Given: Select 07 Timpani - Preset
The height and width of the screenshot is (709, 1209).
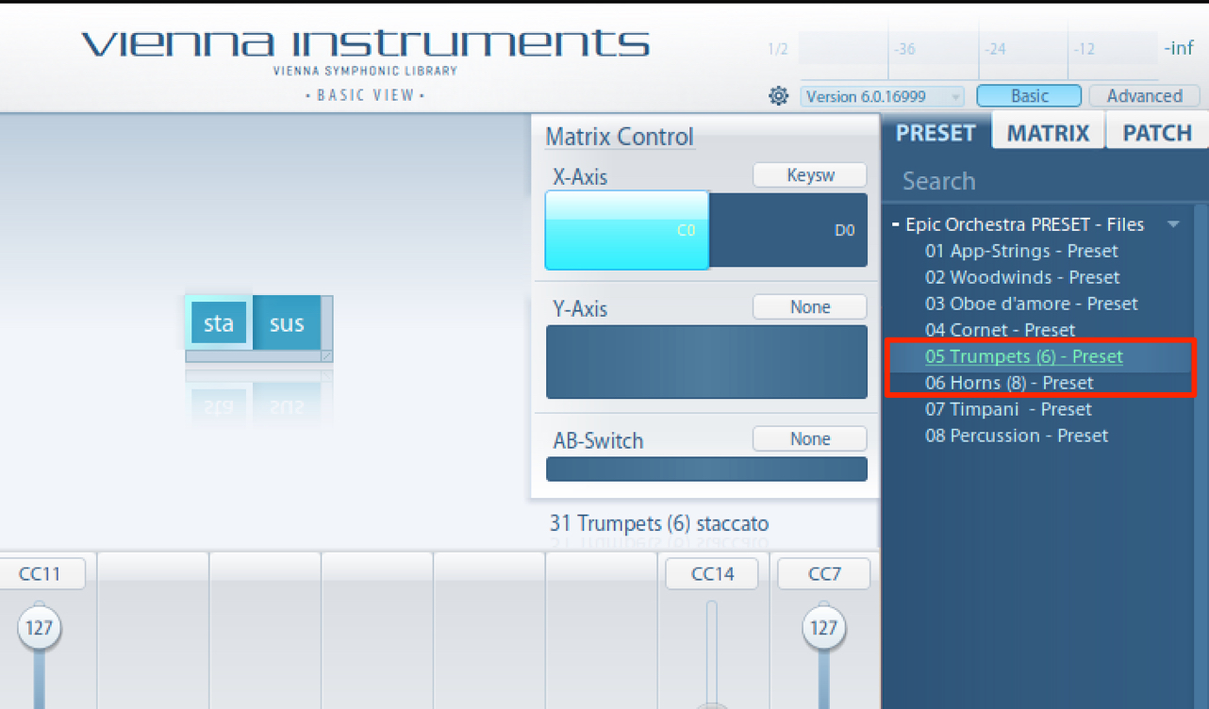Looking at the screenshot, I should tap(1008, 409).
